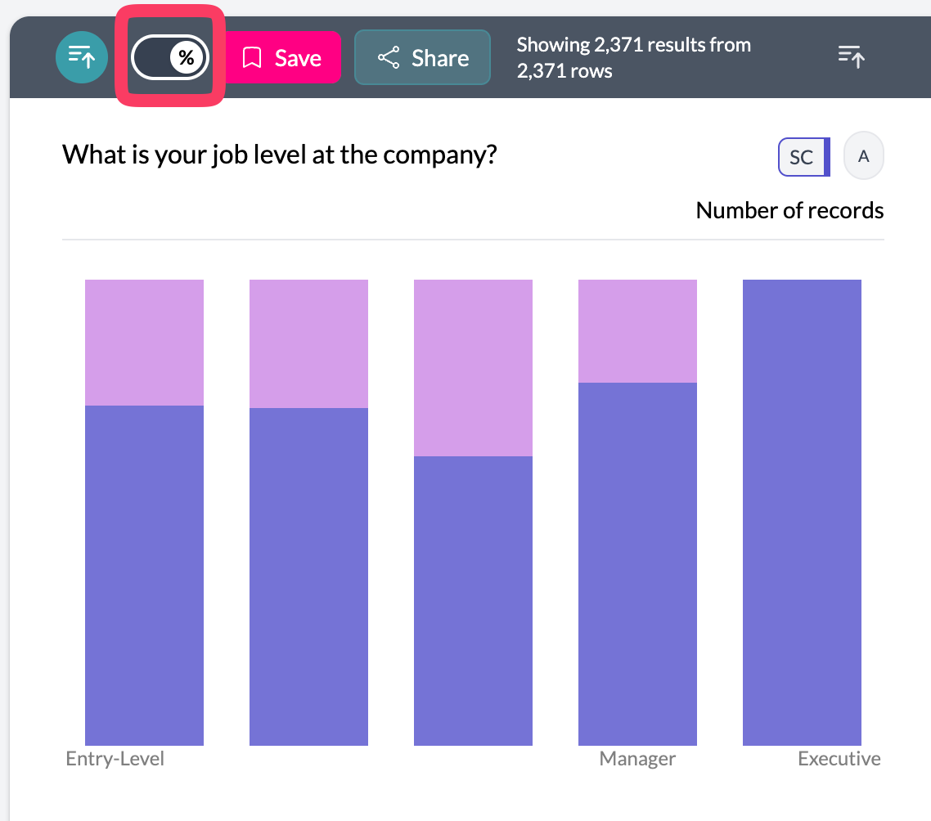
Task: Select the SC question type chip
Action: coord(803,157)
